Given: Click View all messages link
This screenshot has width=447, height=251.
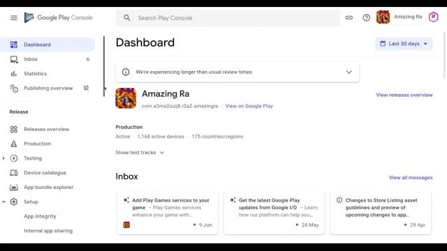Looking at the screenshot, I should [x=411, y=178].
